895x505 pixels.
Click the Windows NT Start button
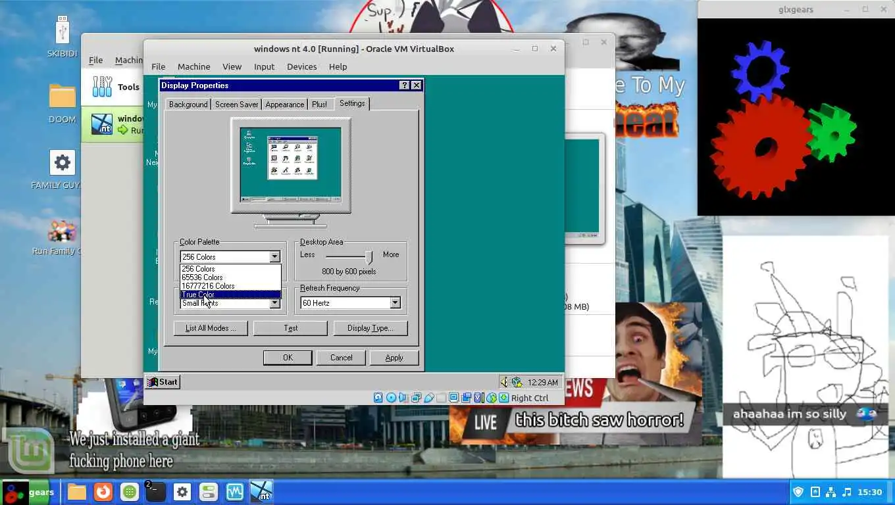[163, 382]
